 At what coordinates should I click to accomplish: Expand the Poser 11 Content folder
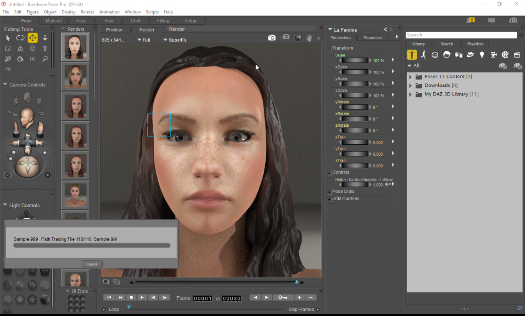click(x=410, y=77)
